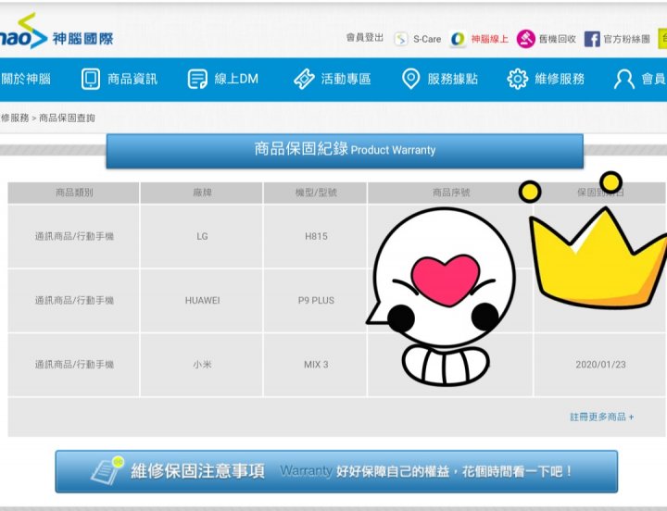Click the H815 model cell
This screenshot has width=667, height=511.
coord(315,236)
